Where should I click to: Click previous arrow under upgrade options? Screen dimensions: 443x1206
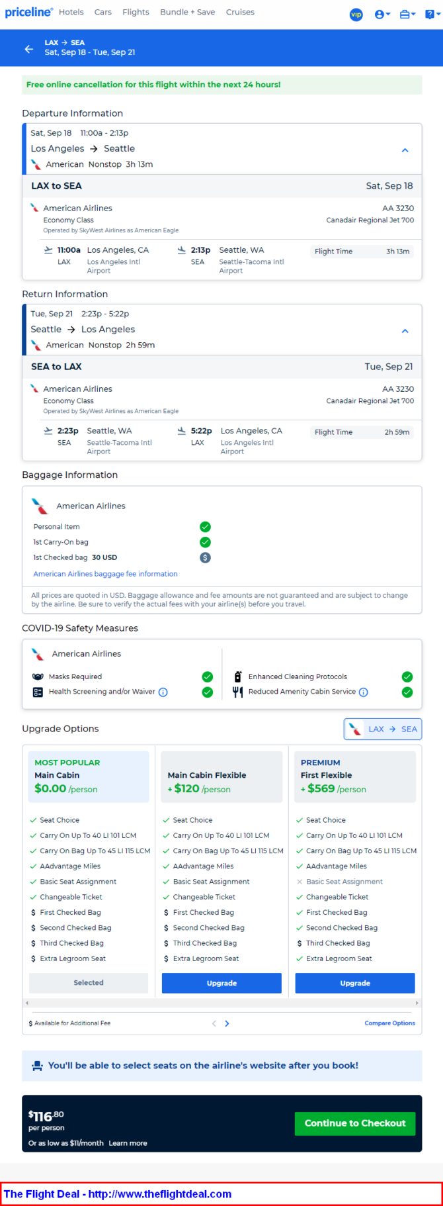214,1023
